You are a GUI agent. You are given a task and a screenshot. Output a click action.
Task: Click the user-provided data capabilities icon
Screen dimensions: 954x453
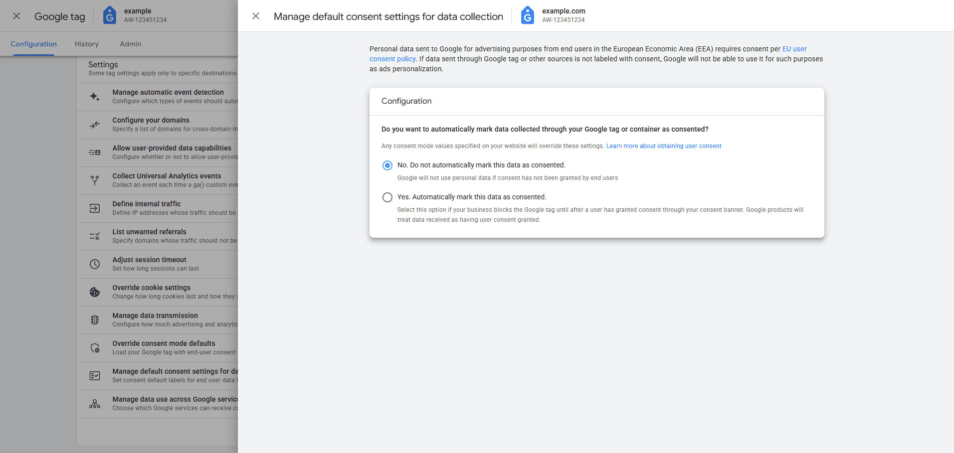pyautogui.click(x=94, y=152)
